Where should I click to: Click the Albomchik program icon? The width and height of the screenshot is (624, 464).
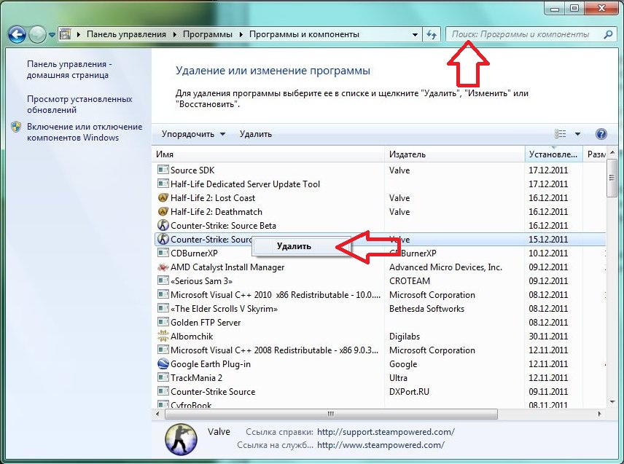163,337
